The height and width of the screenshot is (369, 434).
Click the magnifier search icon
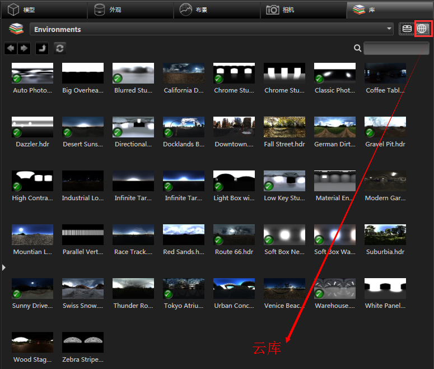[x=357, y=49]
